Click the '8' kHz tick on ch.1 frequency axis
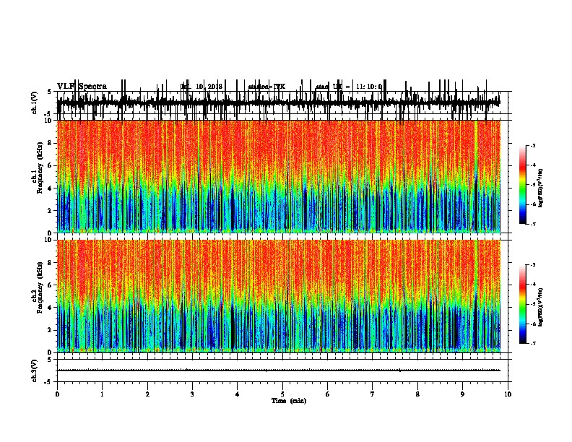572x442 pixels. point(51,143)
